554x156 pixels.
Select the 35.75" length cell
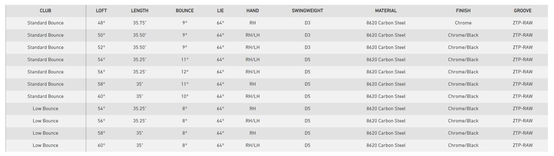coord(140,23)
